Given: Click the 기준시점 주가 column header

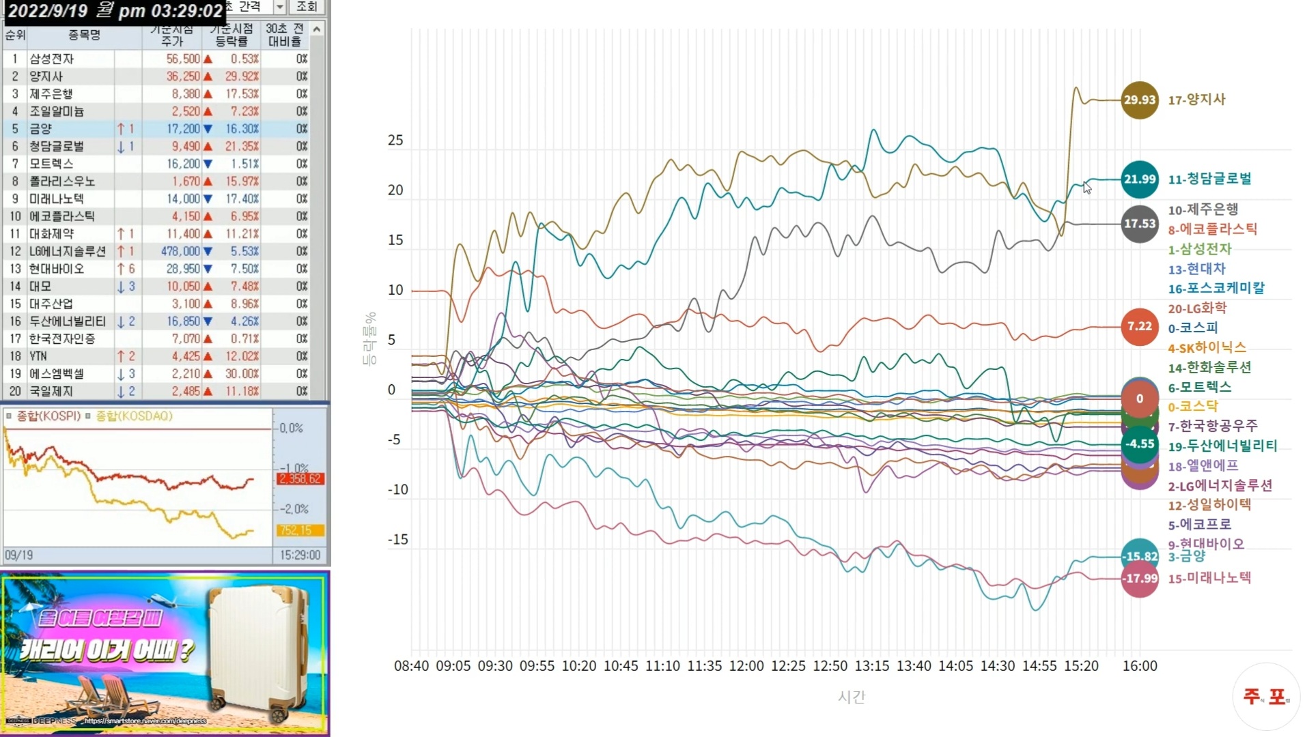Looking at the screenshot, I should point(173,35).
